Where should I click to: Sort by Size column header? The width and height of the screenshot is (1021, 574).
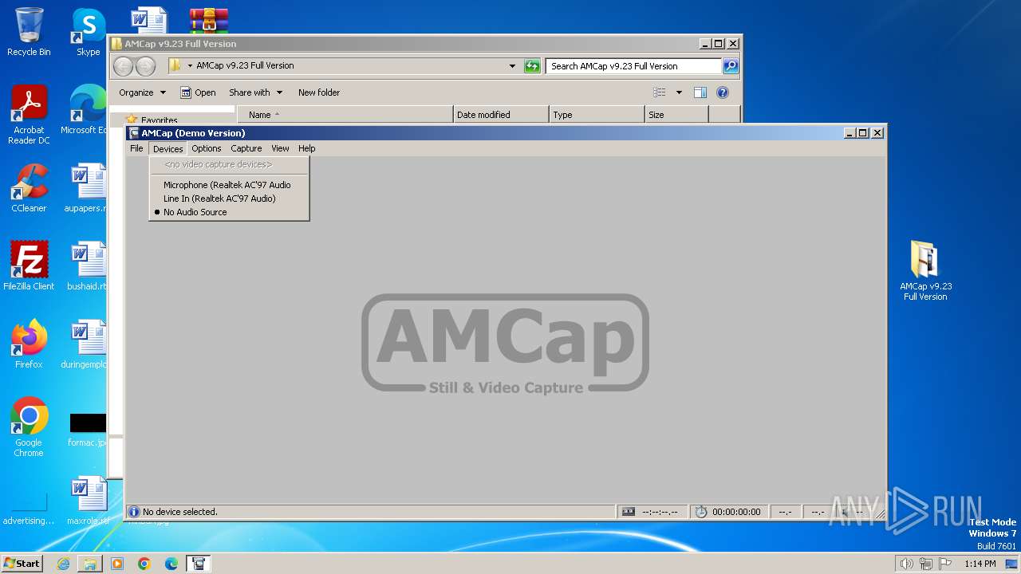[676, 115]
